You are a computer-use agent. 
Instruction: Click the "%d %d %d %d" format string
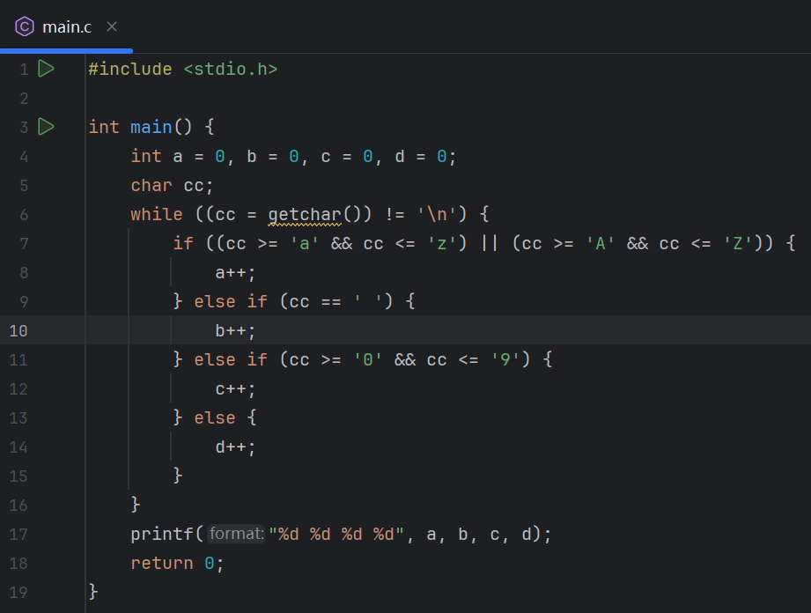tap(335, 534)
